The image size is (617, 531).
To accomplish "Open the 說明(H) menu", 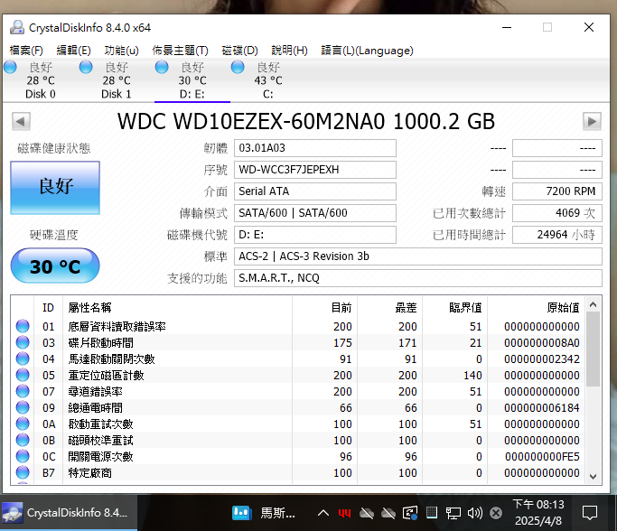I will point(289,51).
